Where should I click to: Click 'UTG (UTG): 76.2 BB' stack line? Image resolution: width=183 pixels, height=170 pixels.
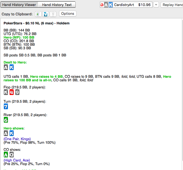click(20, 34)
